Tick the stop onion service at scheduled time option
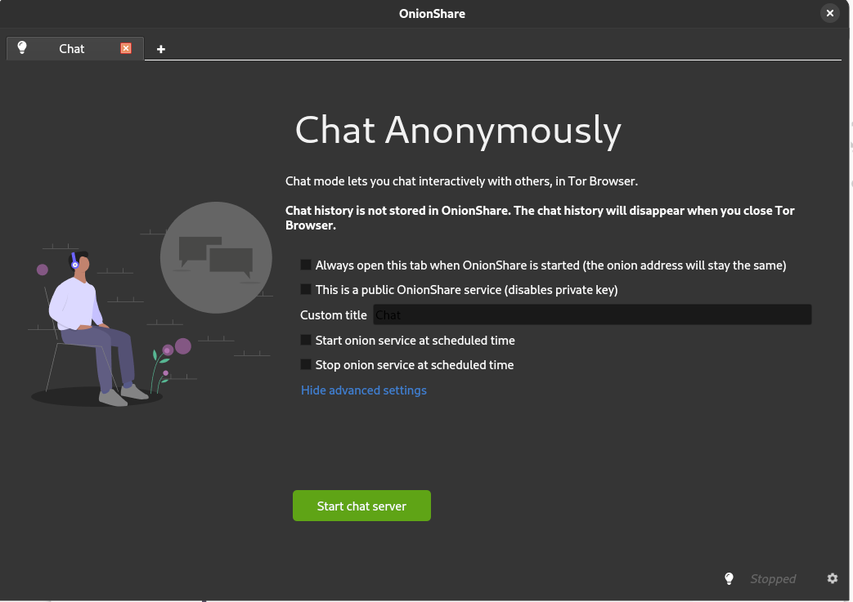The image size is (853, 602). point(306,364)
